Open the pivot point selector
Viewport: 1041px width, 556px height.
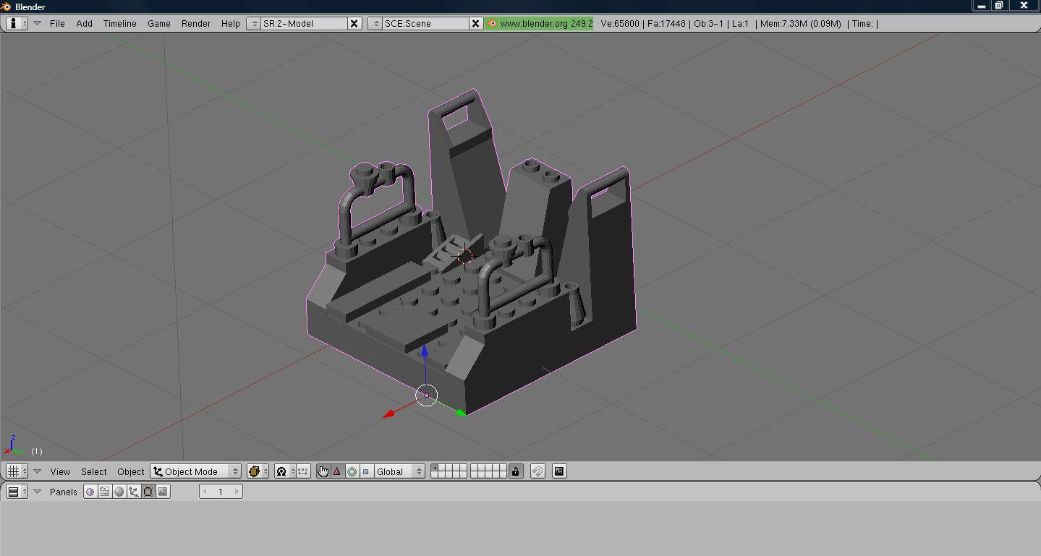click(285, 471)
